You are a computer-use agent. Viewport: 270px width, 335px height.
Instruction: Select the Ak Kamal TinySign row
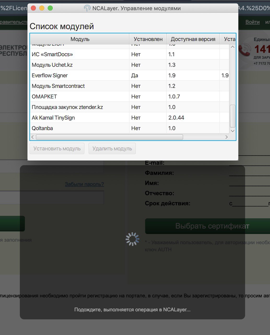click(130, 118)
